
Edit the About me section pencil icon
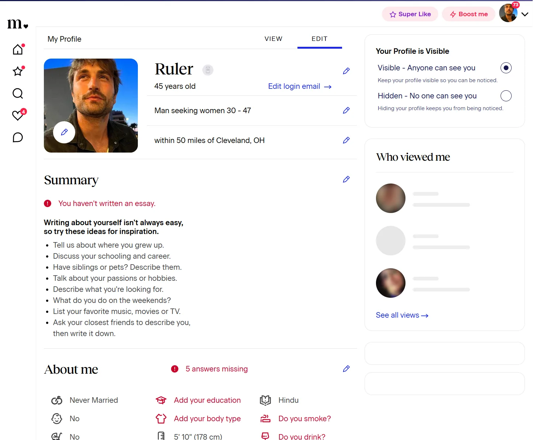tap(346, 369)
